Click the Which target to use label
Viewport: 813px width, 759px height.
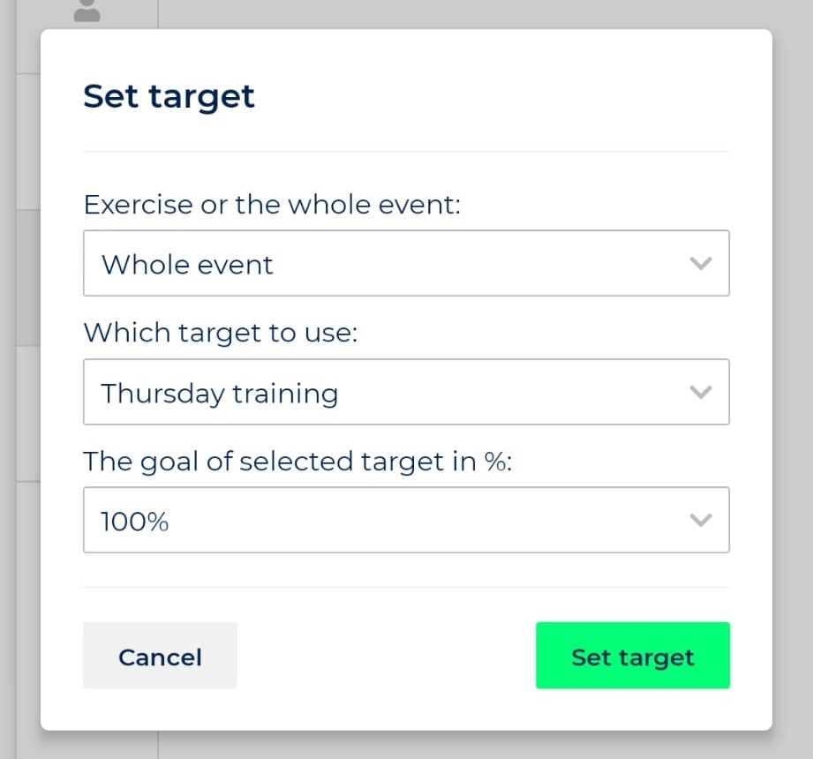click(219, 333)
